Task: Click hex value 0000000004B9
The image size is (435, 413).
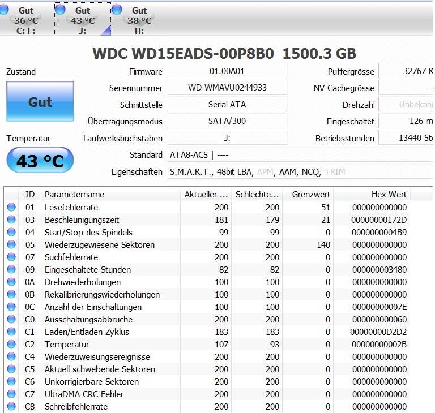Action: [379, 233]
